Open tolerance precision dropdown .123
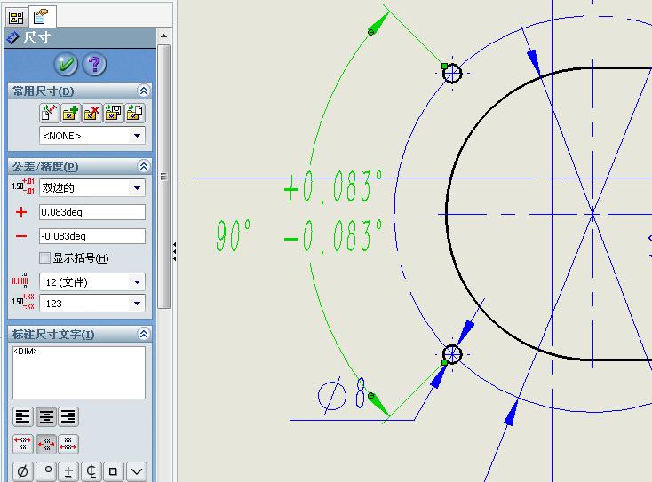 click(x=92, y=304)
